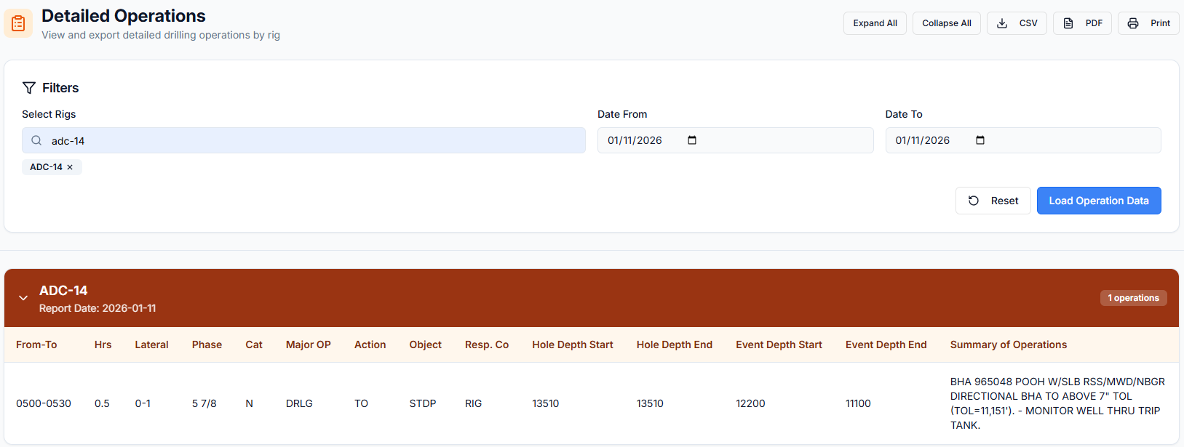This screenshot has width=1184, height=447.
Task: Click in the Select Rigs search field
Action: [x=313, y=140]
